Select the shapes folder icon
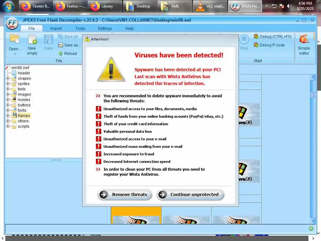This screenshot has height=241, width=321. (x=14, y=78)
